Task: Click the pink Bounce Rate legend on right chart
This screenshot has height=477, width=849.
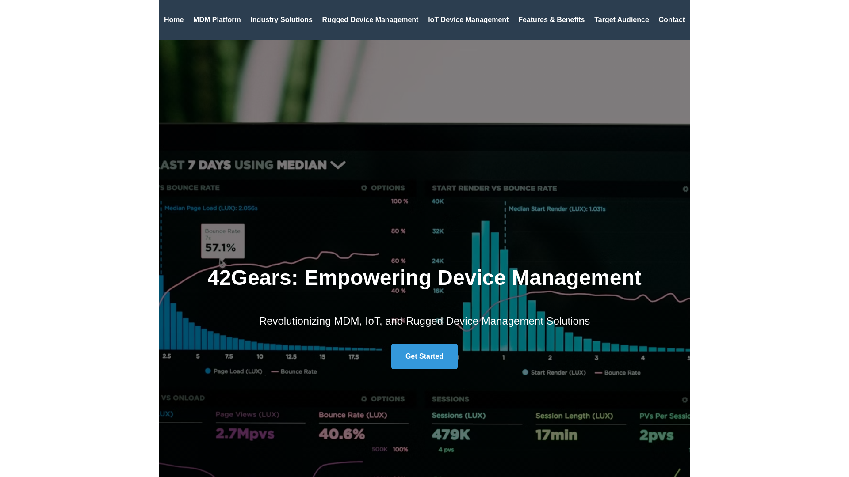Action: (598, 372)
